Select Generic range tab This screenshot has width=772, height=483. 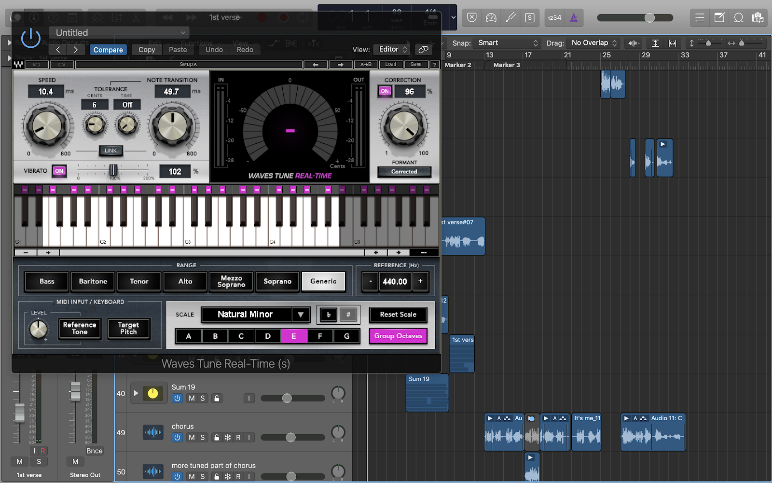click(x=323, y=281)
